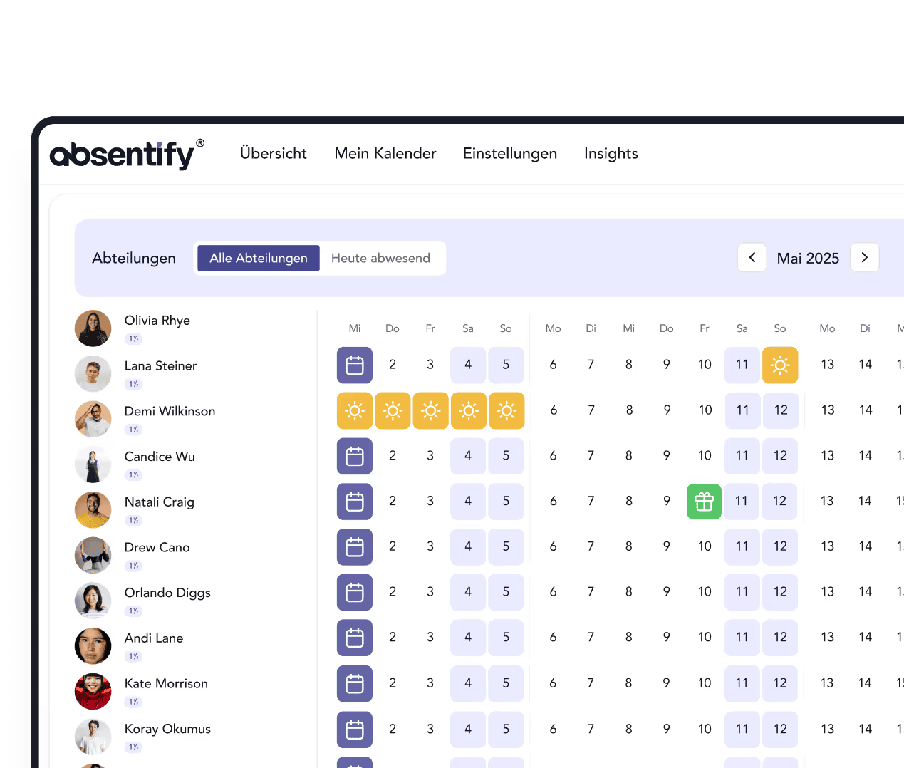Switch to Heute abwesend filter
This screenshot has width=904, height=768.
[x=380, y=258]
